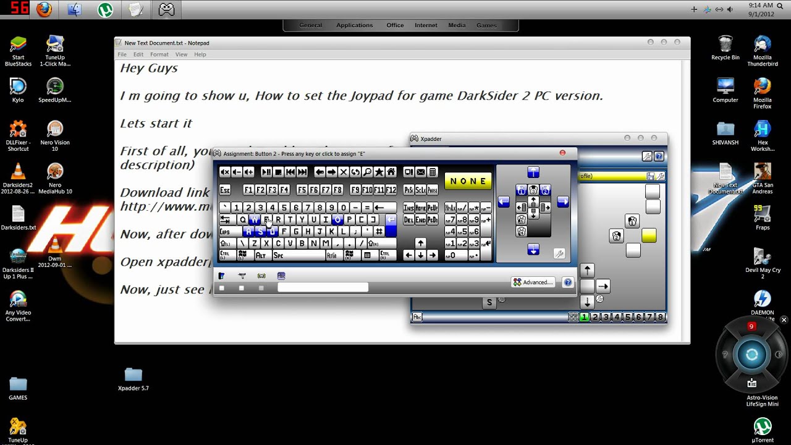
Task: Click the mute volume key in assignment keyboard
Action: 225,172
